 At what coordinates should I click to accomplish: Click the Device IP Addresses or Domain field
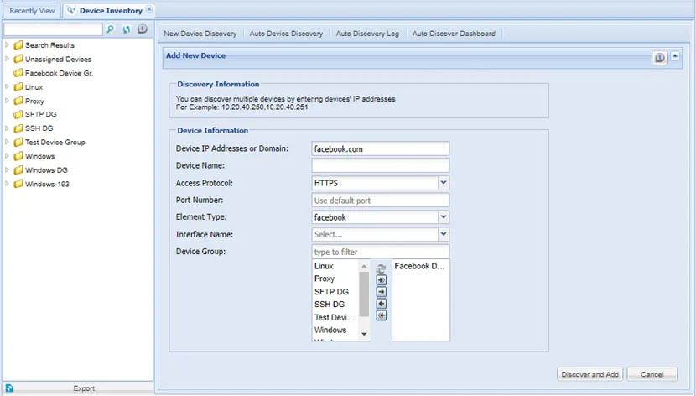pos(381,148)
